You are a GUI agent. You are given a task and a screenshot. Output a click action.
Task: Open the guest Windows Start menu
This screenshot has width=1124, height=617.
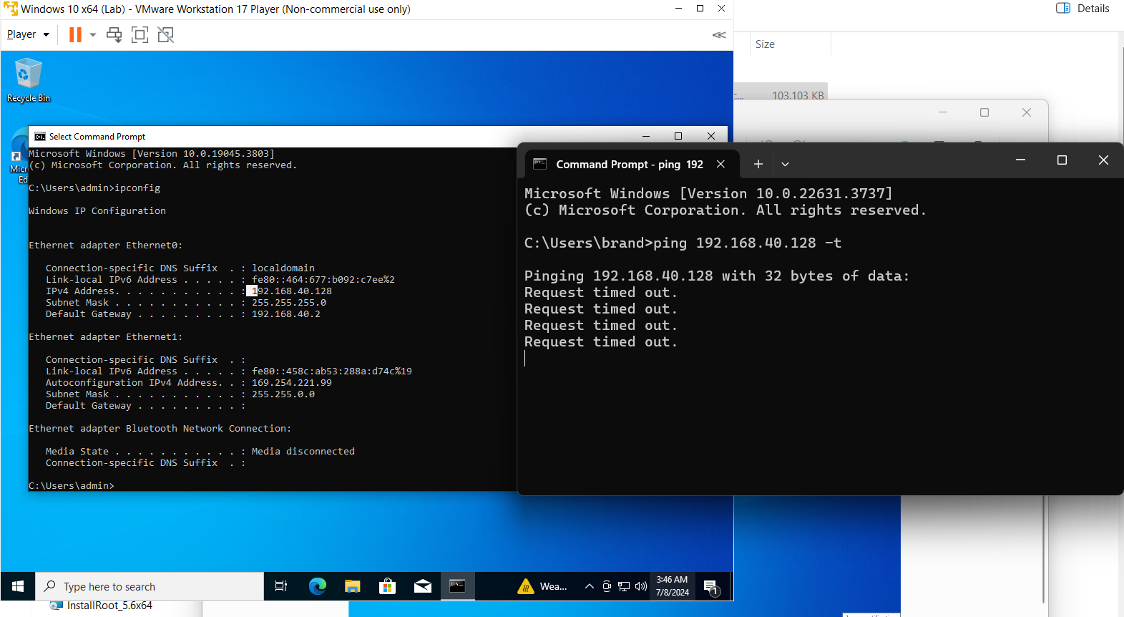coord(18,586)
